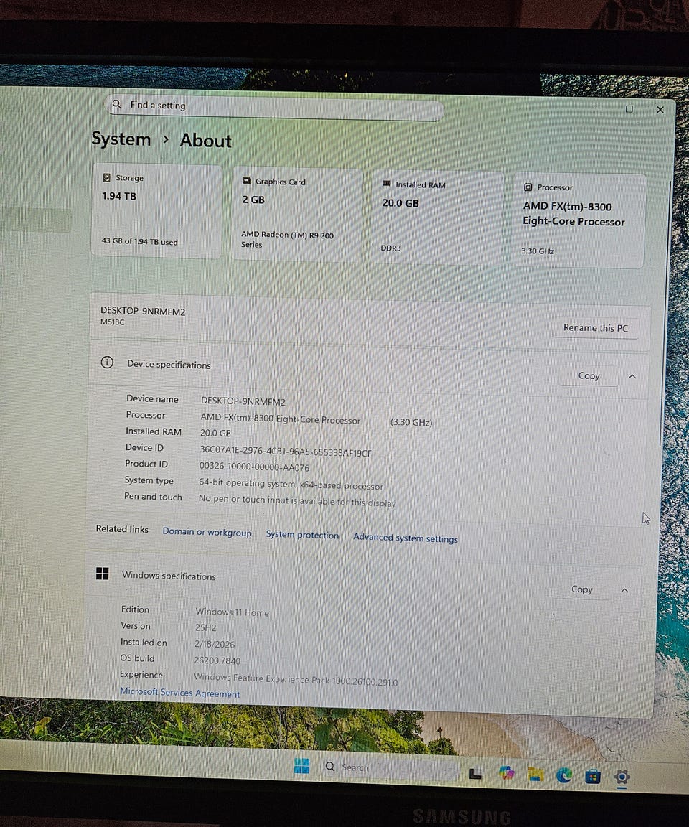Viewport: 689px width, 827px height.
Task: Select Product ID 00326-10000-00000-AA076
Action: pyautogui.click(x=254, y=467)
